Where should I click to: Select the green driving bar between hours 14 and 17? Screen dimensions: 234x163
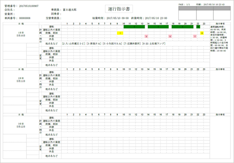pyautogui.click(x=158, y=27)
